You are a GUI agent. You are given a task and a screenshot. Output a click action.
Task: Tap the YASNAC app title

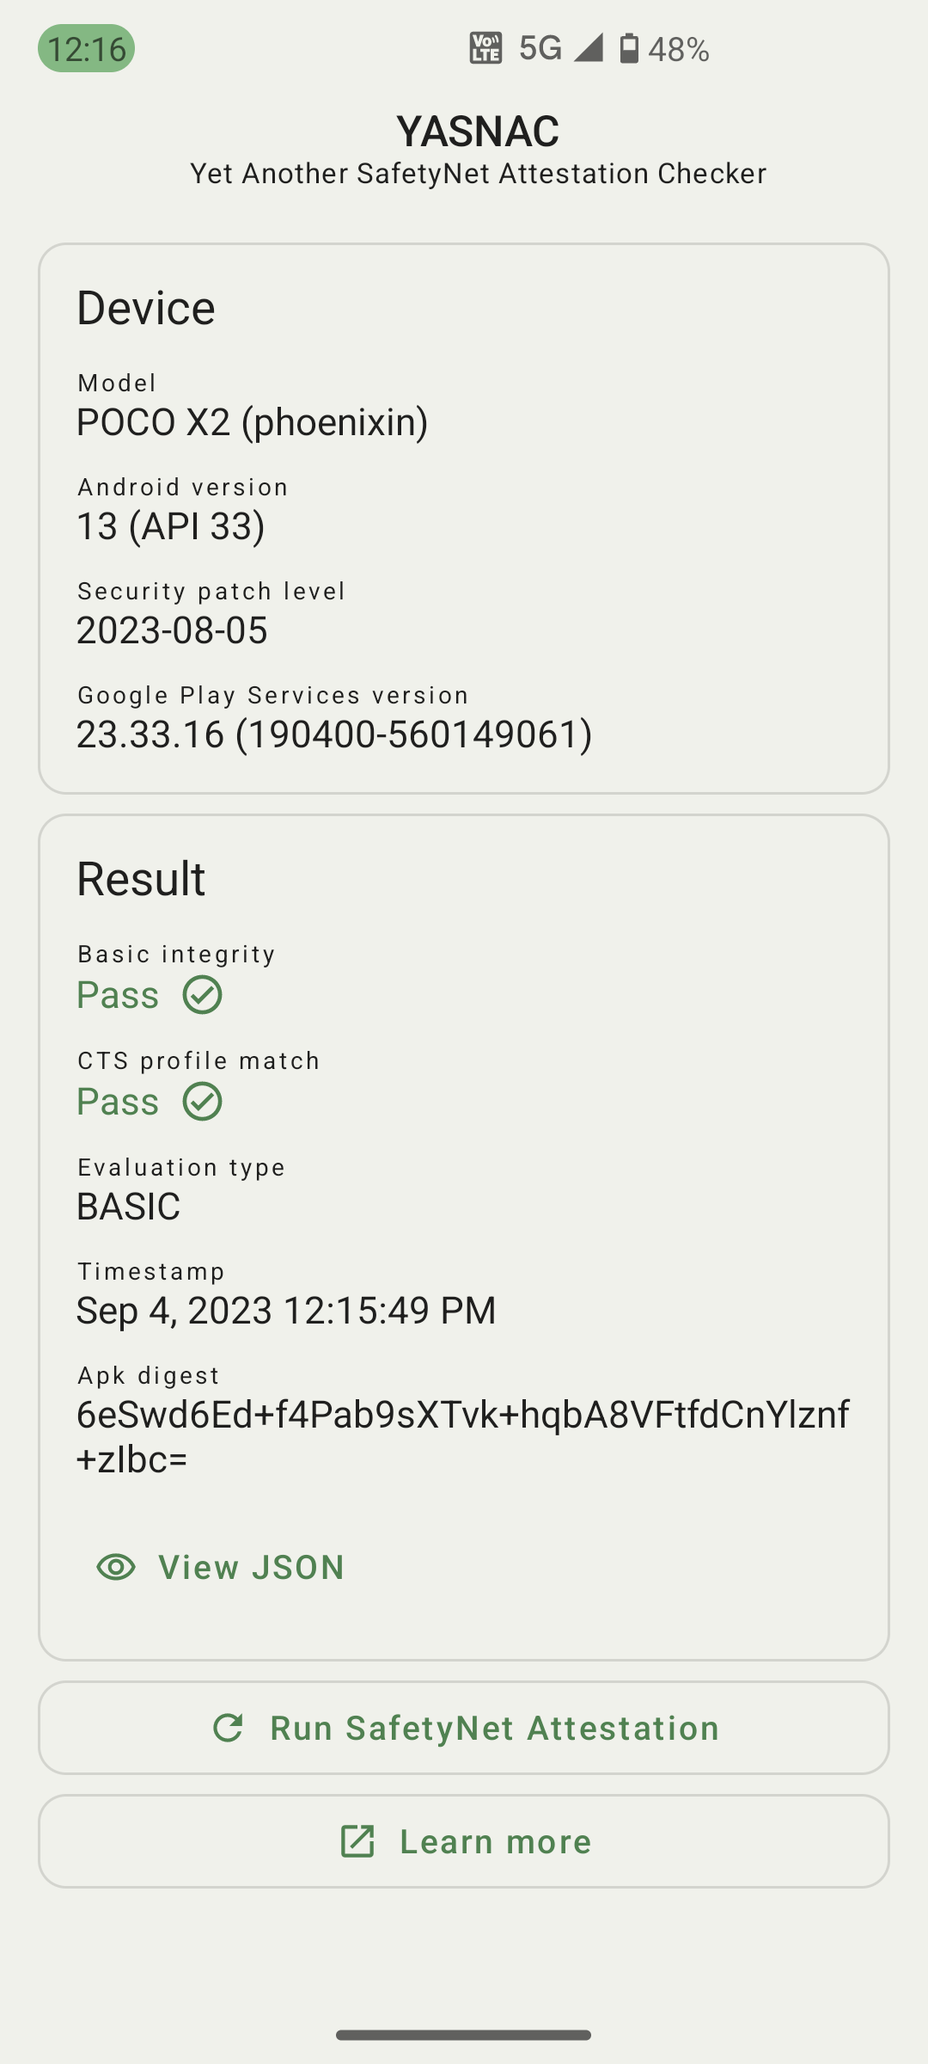pyautogui.click(x=478, y=132)
